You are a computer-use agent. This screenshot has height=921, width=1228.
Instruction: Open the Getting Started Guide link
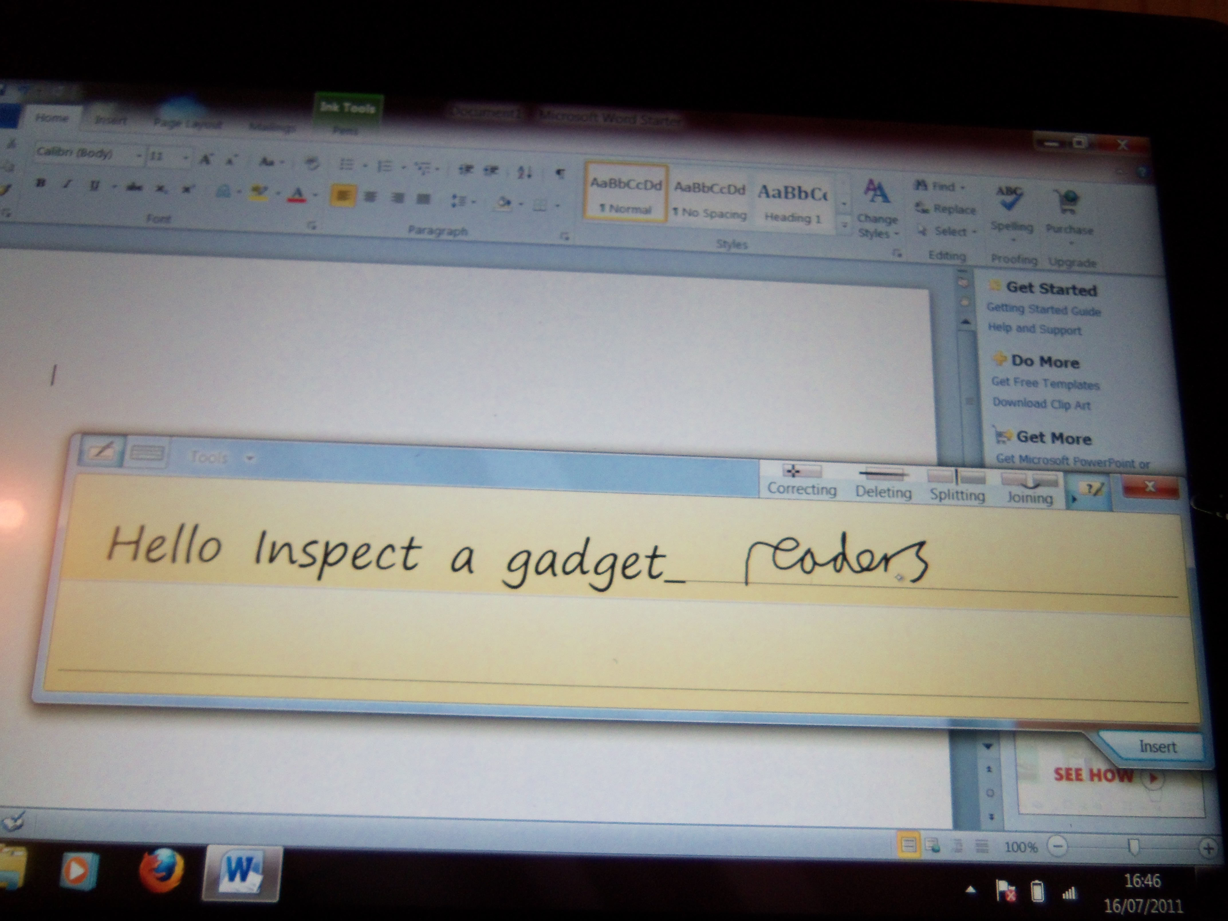(x=1043, y=309)
